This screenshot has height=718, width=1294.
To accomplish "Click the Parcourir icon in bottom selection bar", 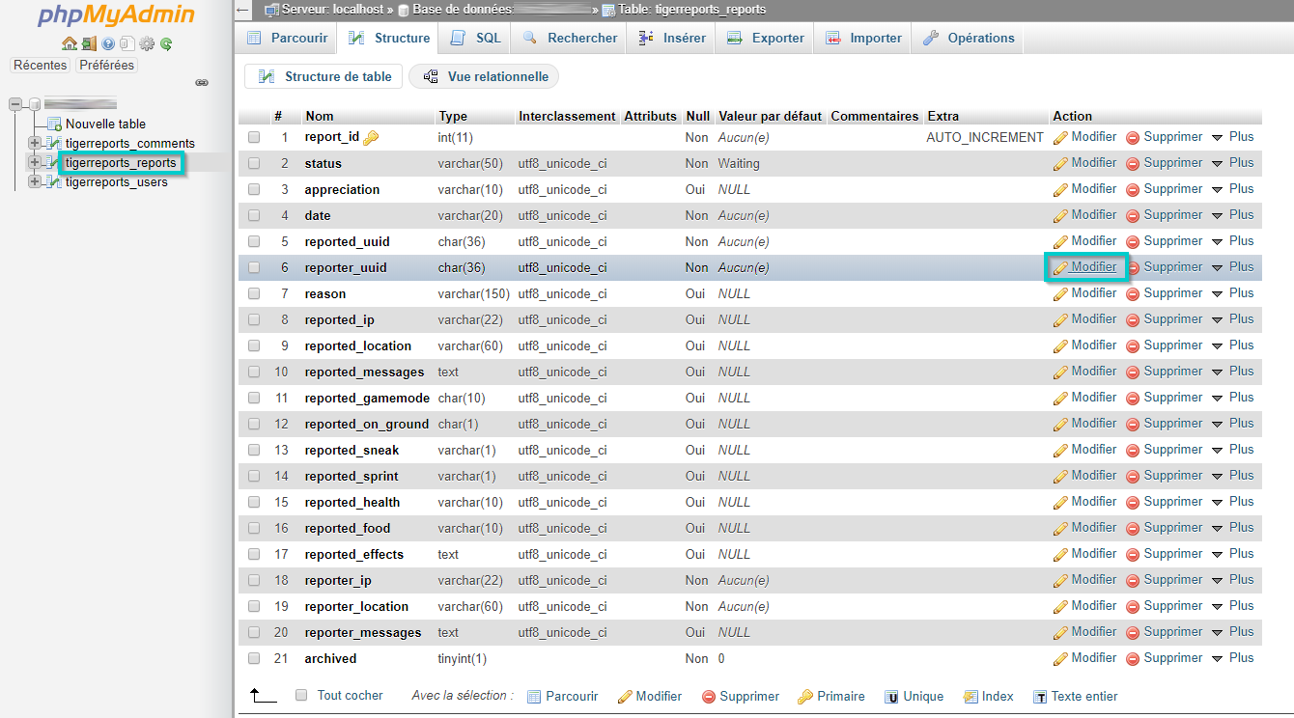I will pos(534,697).
